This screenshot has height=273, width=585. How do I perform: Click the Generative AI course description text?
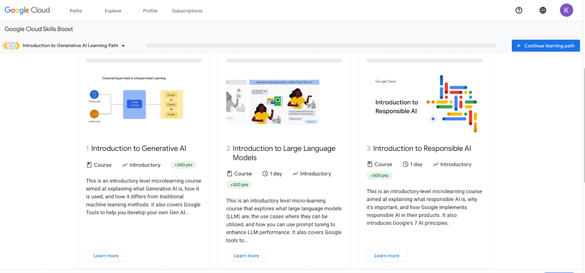click(143, 197)
